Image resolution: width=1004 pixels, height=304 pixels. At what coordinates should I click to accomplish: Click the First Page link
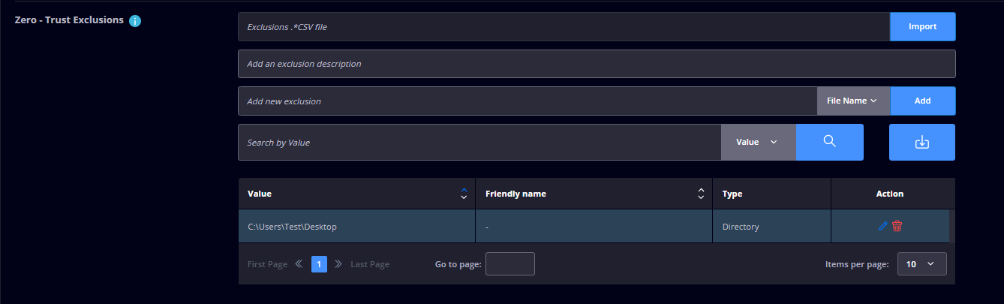pos(267,264)
